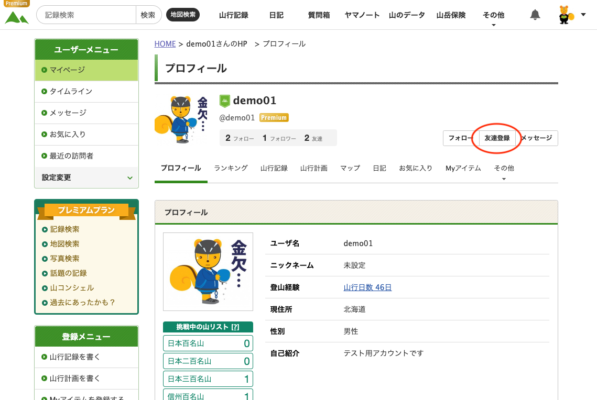The image size is (597, 400).
Task: Switch to お気に入り profile tab
Action: click(416, 168)
